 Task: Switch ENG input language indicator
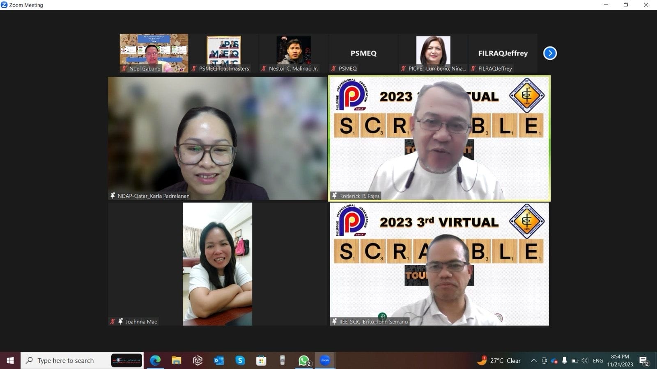pyautogui.click(x=598, y=360)
